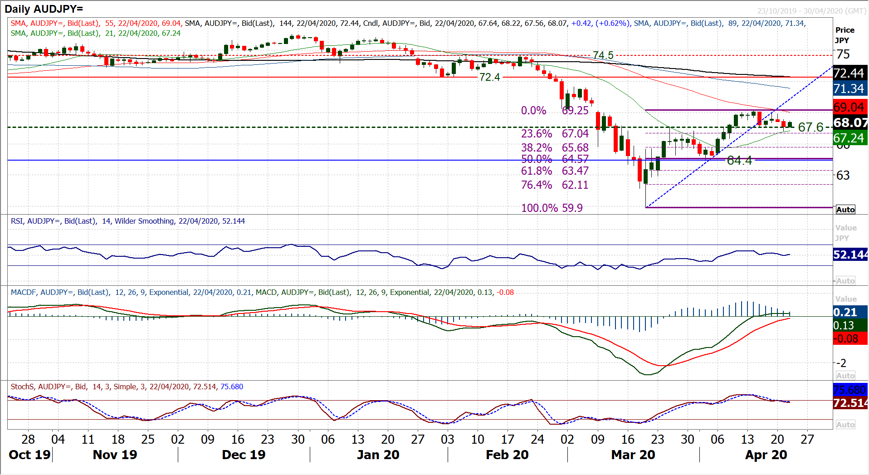The image size is (869, 475).
Task: Click the Auto button on MACD panel
Action: pos(845,376)
